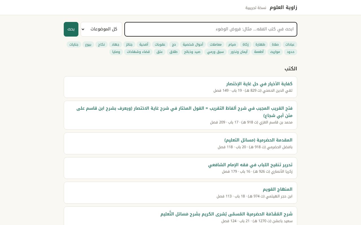Viewport: 361px width, 225px height.
Task: Select the عتق topic chip
Action: [x=160, y=52]
